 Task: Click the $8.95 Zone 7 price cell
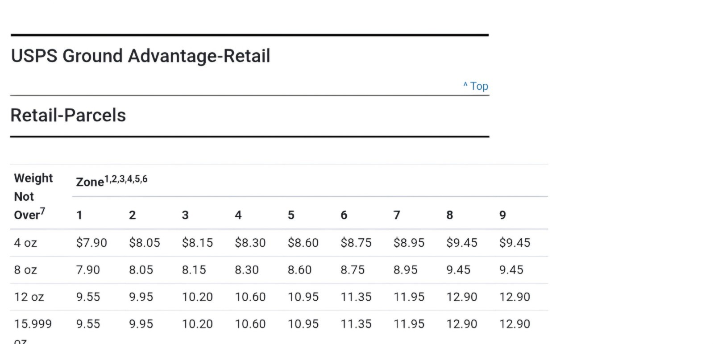pos(409,243)
